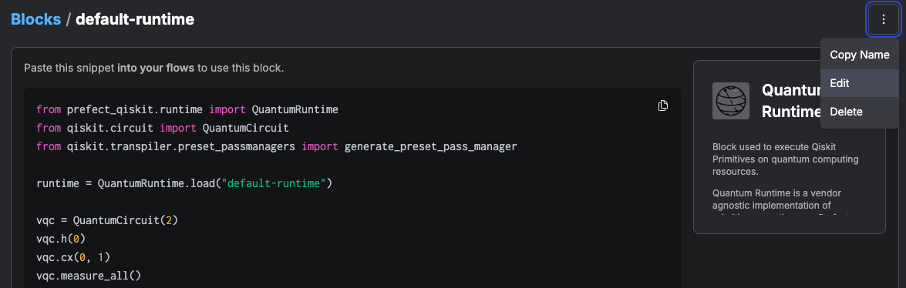Click the Quantum Runtime globe logo
The width and height of the screenshot is (906, 288).
pos(731,101)
